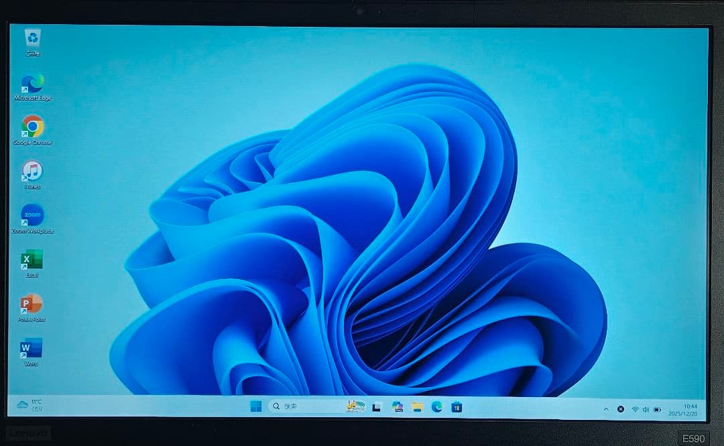Open the Windows Start menu
This screenshot has width=724, height=446.
point(255,406)
